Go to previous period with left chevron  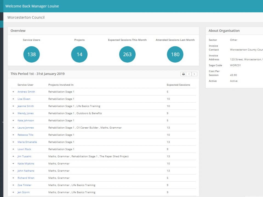tap(189, 74)
